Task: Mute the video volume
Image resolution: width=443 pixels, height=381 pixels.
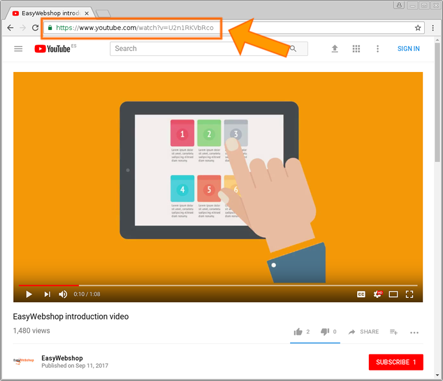Action: point(63,294)
